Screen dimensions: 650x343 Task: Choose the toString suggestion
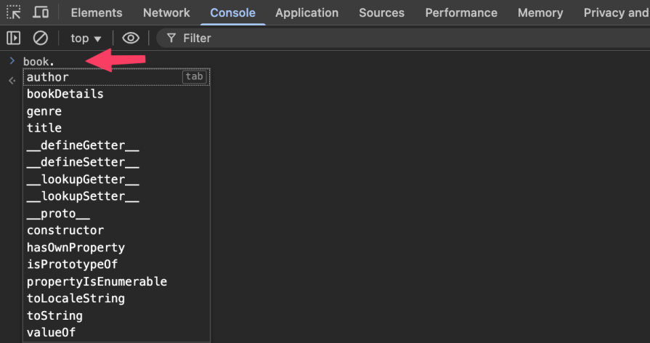click(54, 315)
